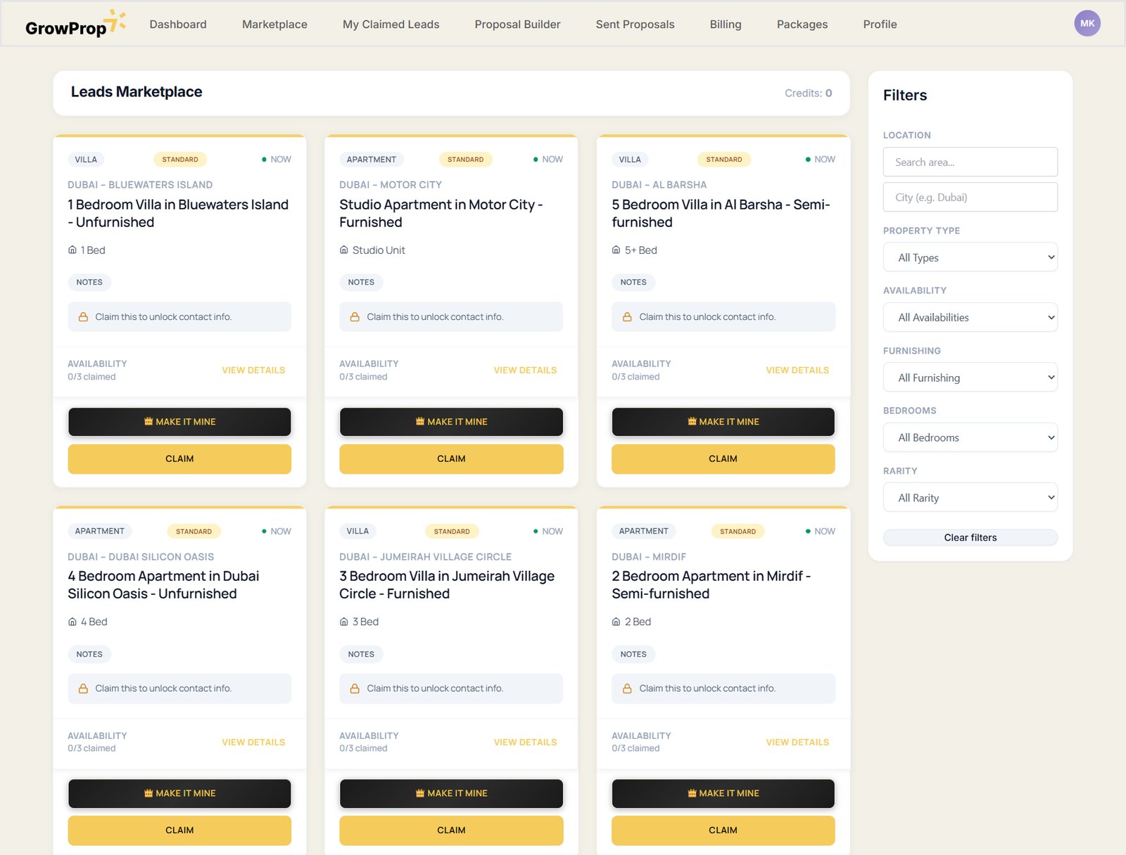1126x855 pixels.
Task: Click lock icon on Bluewaters Island villa card
Action: tap(83, 317)
